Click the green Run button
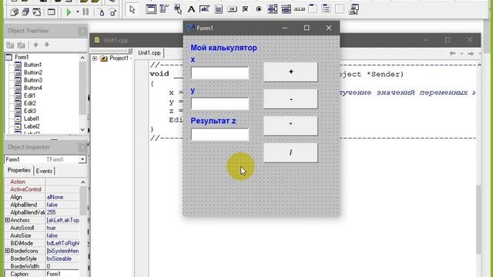Viewport: 493px width, 277px height. 69,12
